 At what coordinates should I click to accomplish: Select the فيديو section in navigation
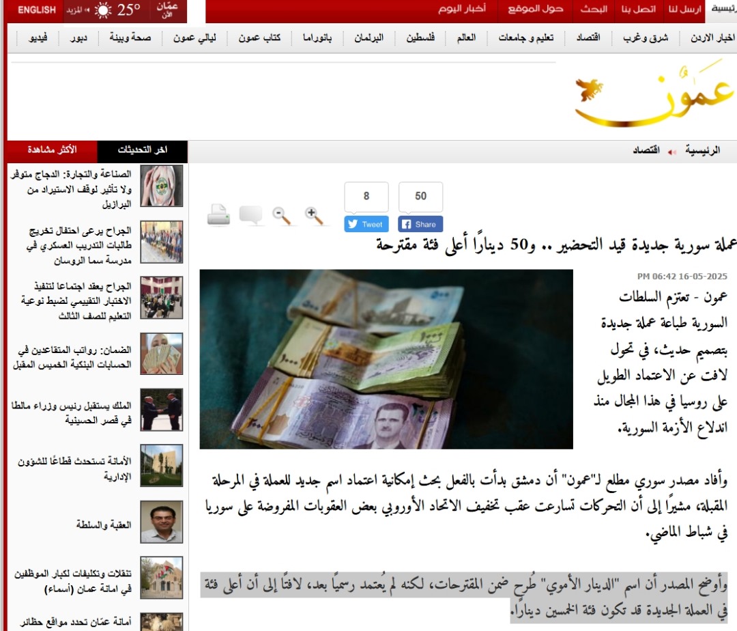pyautogui.click(x=38, y=38)
